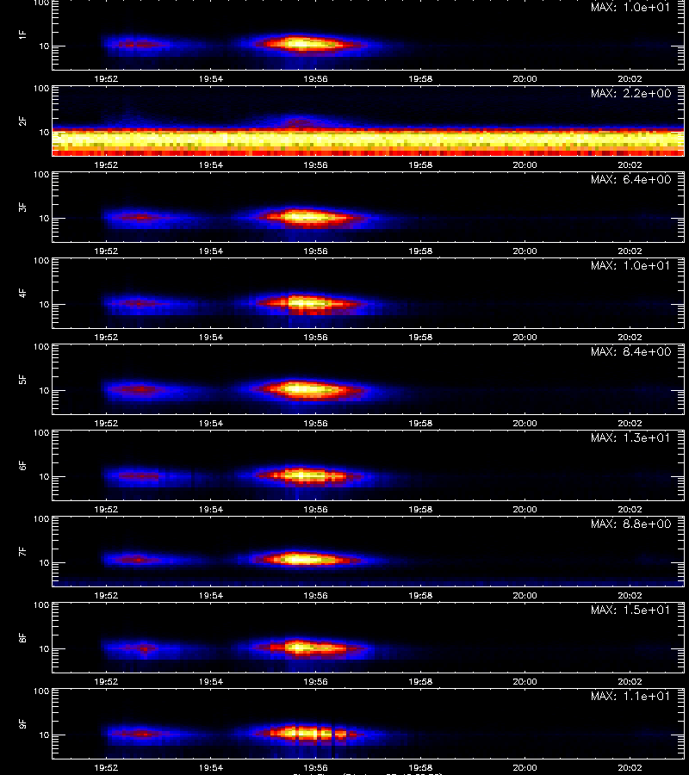This screenshot has width=689, height=775.
Task: Click the brightest peak in the 9F spectrogram
Action: pos(301,733)
